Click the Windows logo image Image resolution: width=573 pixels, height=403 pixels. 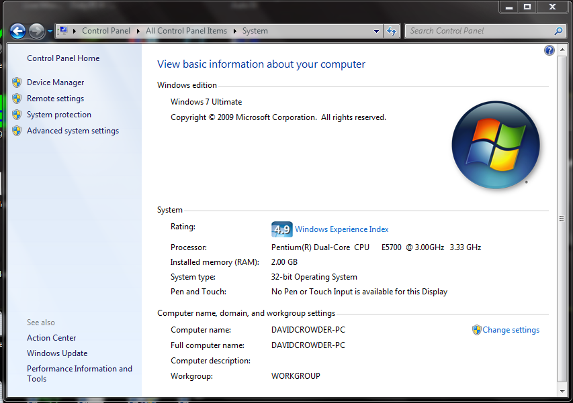point(496,145)
